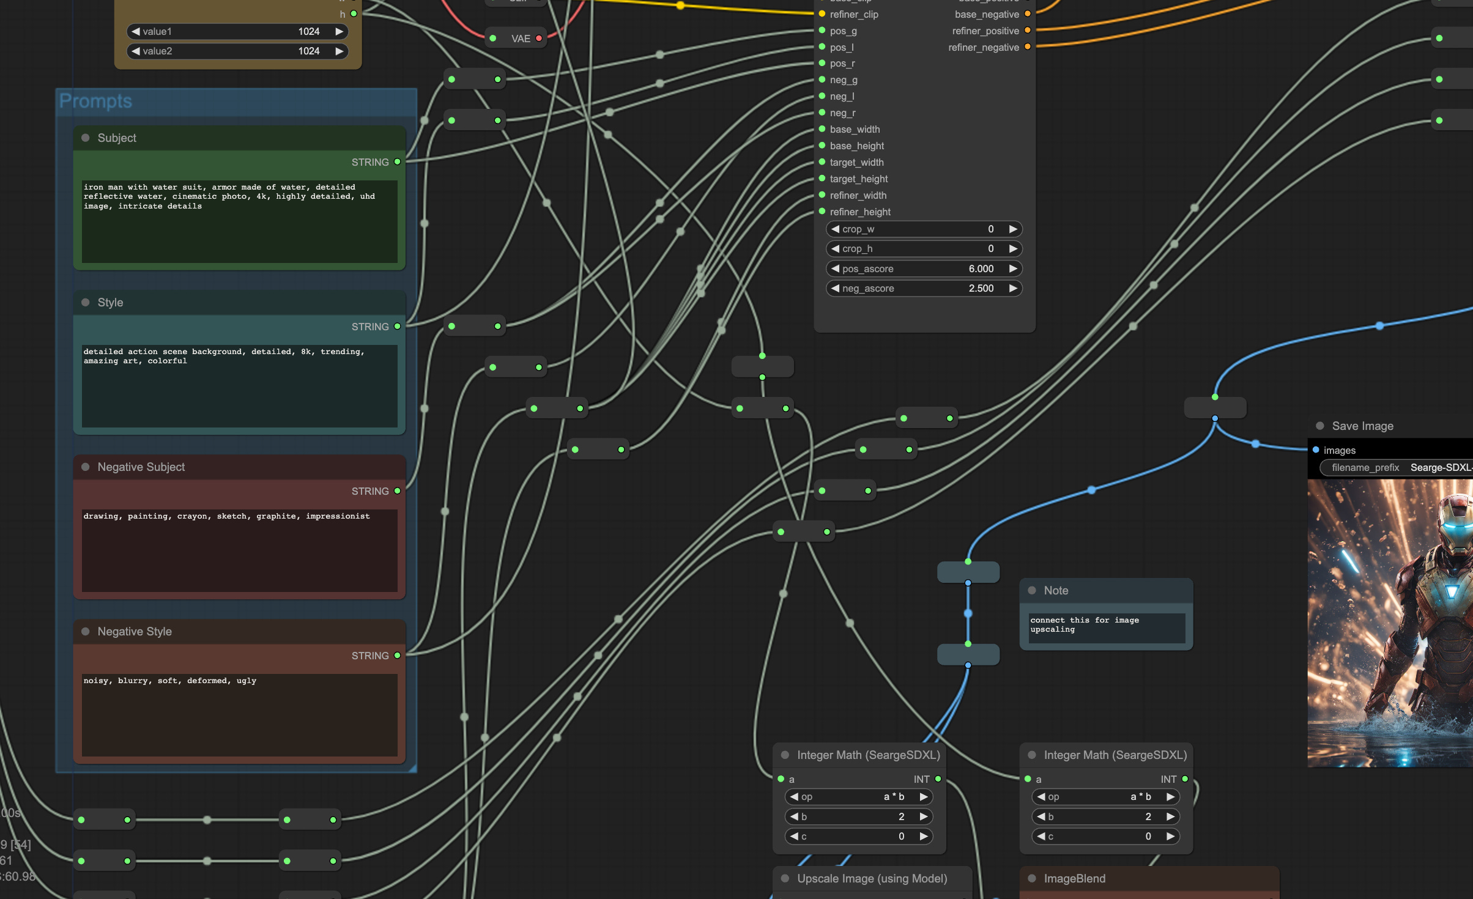The height and width of the screenshot is (899, 1473).
Task: Collapse the left Integer Math node dot
Action: click(x=785, y=755)
